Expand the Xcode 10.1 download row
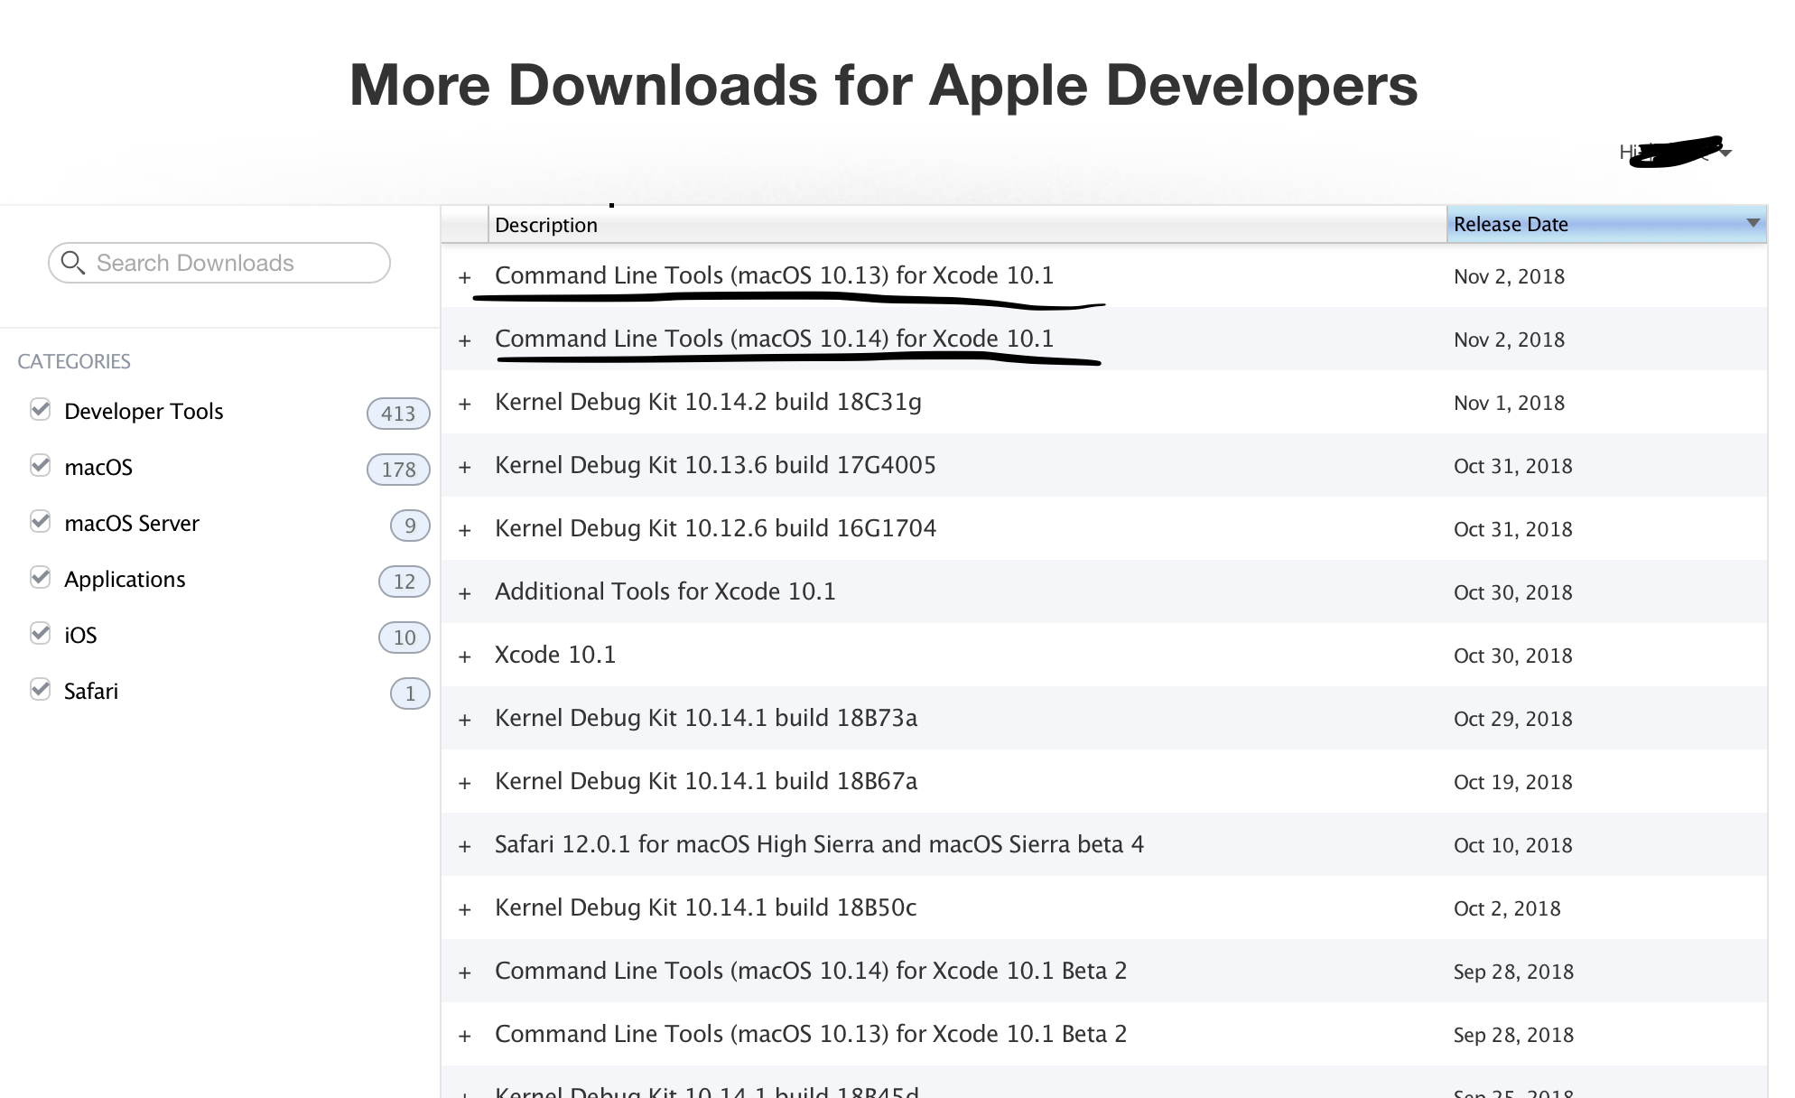 click(465, 656)
